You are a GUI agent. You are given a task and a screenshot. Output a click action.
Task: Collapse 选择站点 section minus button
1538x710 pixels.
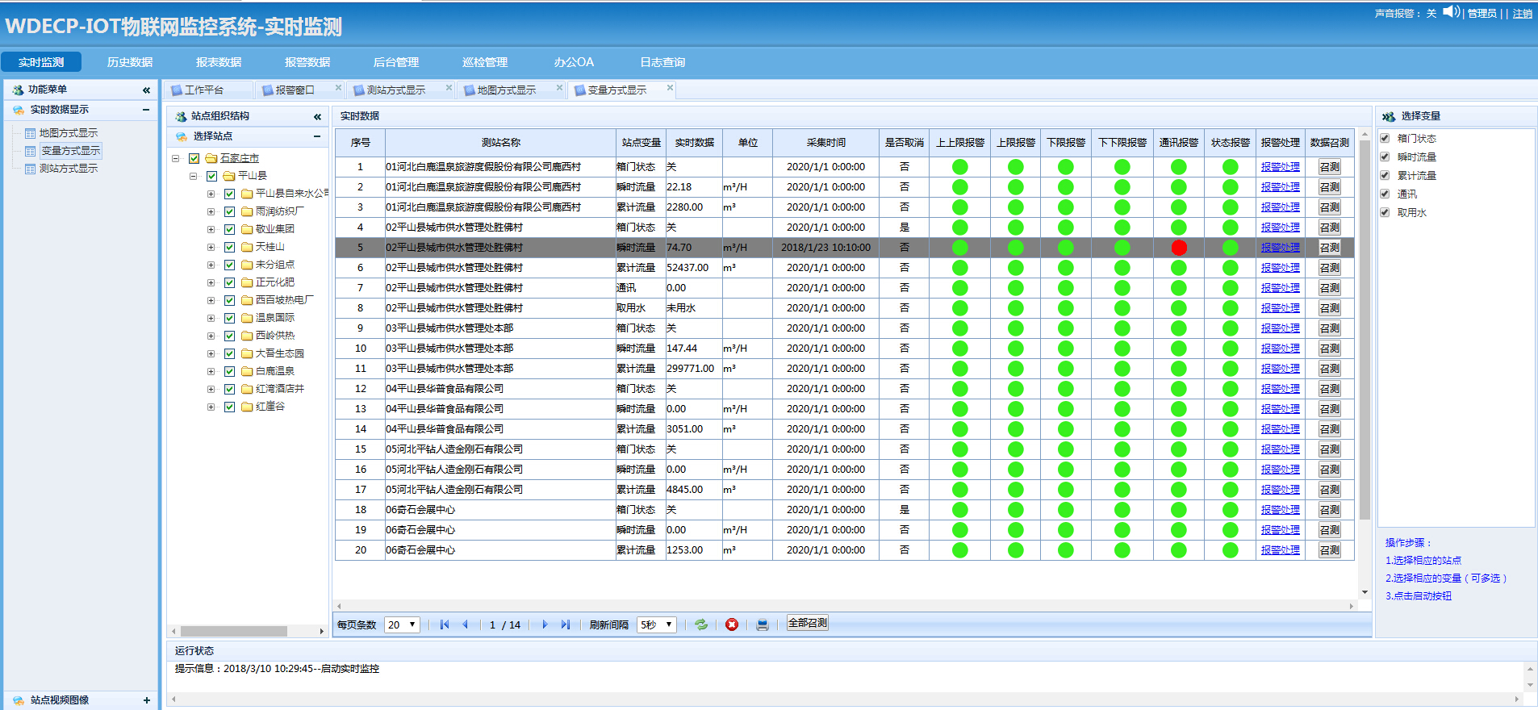click(317, 136)
